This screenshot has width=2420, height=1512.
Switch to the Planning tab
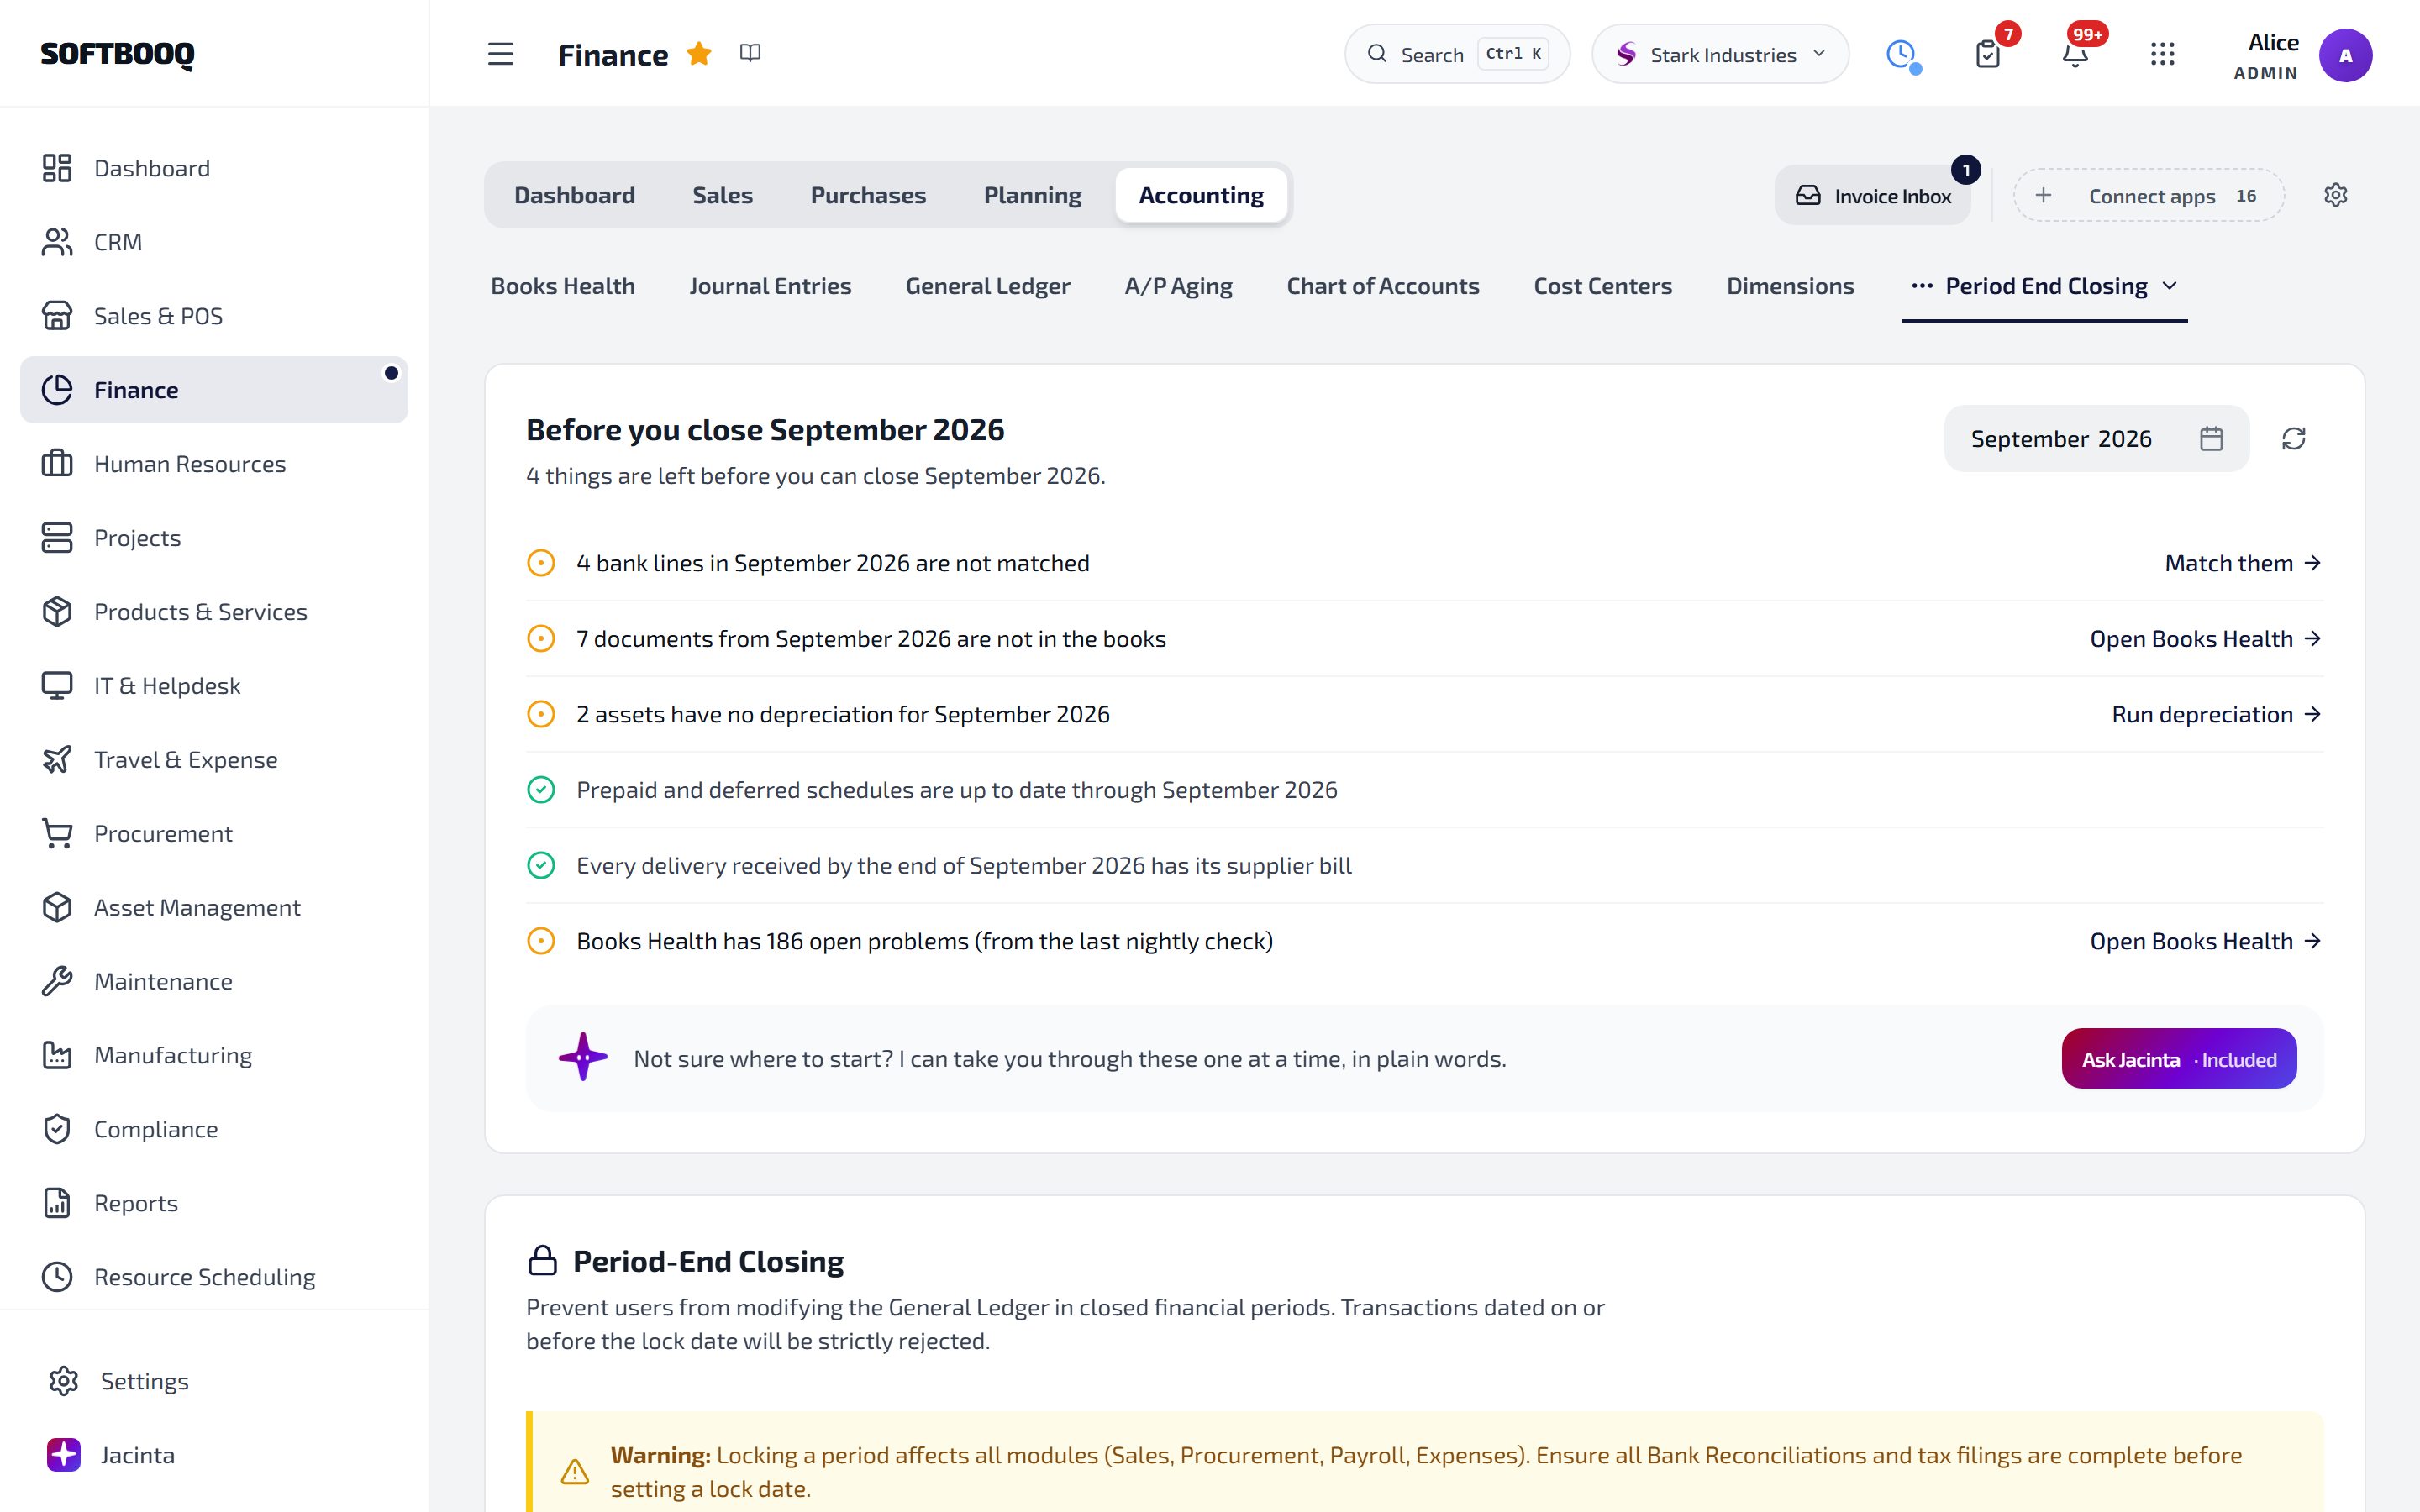pyautogui.click(x=1032, y=195)
